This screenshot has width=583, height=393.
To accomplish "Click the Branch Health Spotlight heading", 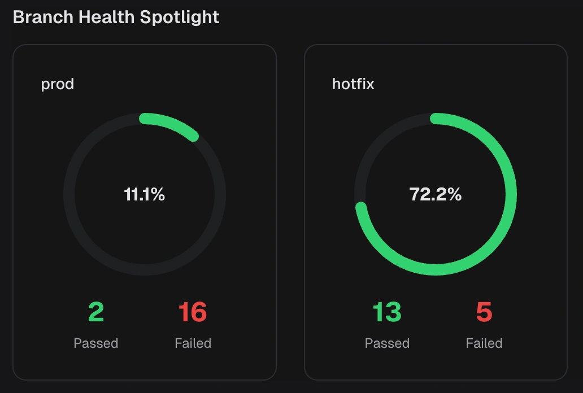I will 116,17.
